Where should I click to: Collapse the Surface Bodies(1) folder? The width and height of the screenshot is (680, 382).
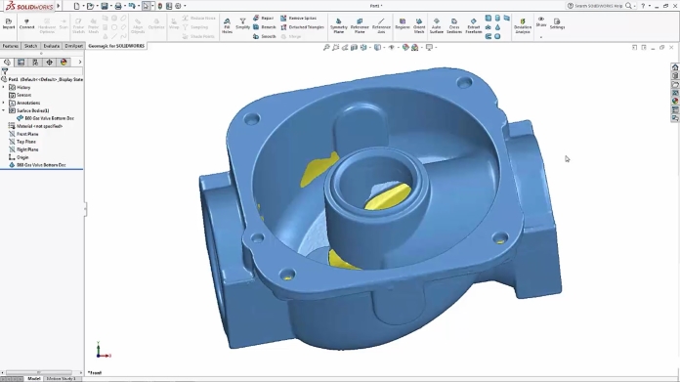(x=4, y=110)
